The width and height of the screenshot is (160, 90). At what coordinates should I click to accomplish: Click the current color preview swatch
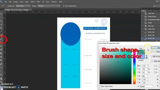pos(141,56)
